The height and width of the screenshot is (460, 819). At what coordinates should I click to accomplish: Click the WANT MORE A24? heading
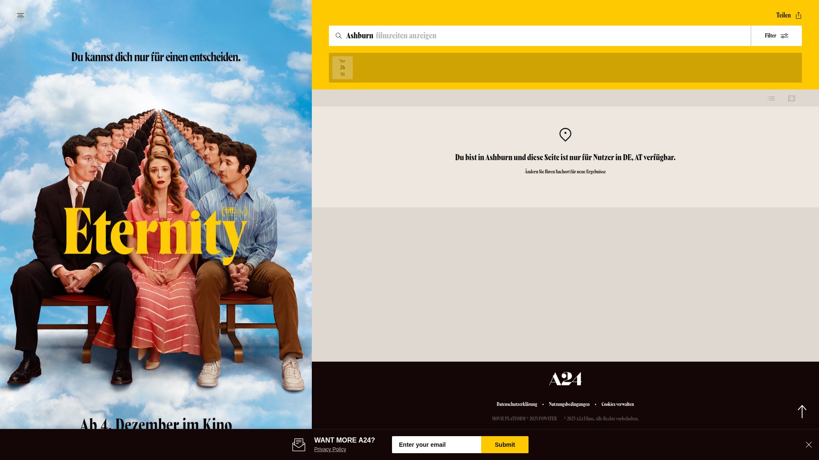345,440
